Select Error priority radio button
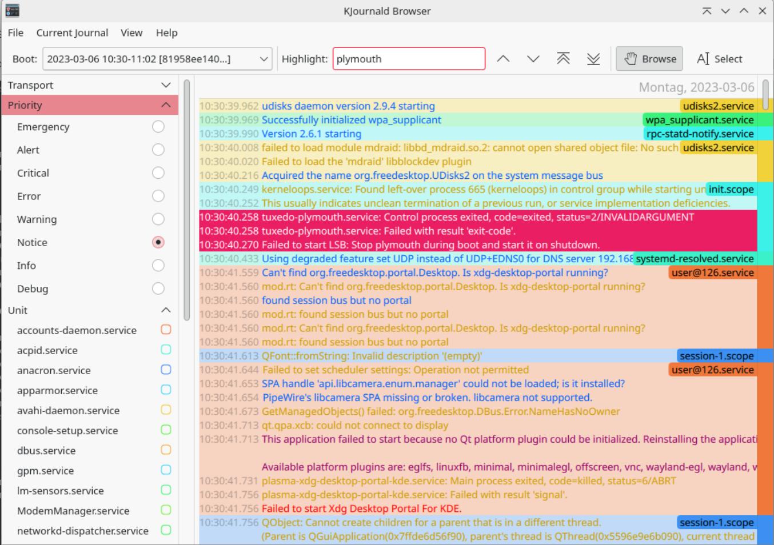 (x=158, y=196)
